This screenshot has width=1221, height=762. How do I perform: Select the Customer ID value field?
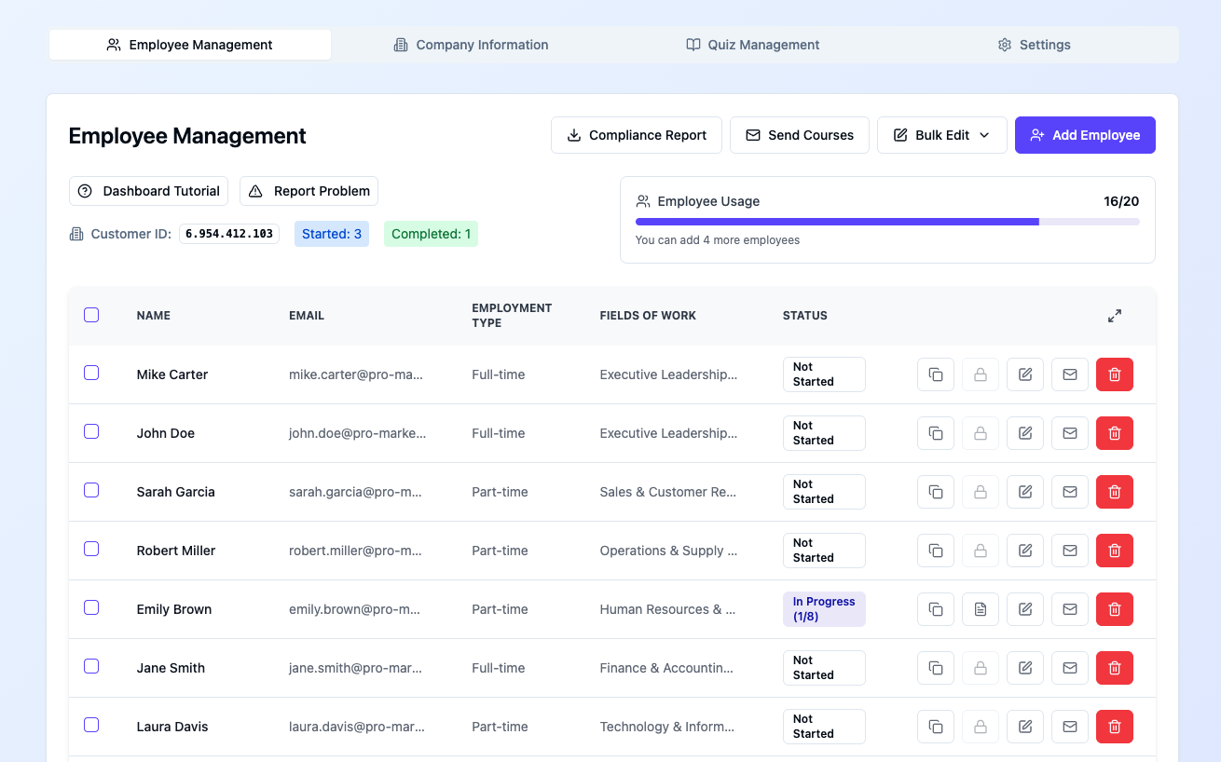(x=229, y=233)
